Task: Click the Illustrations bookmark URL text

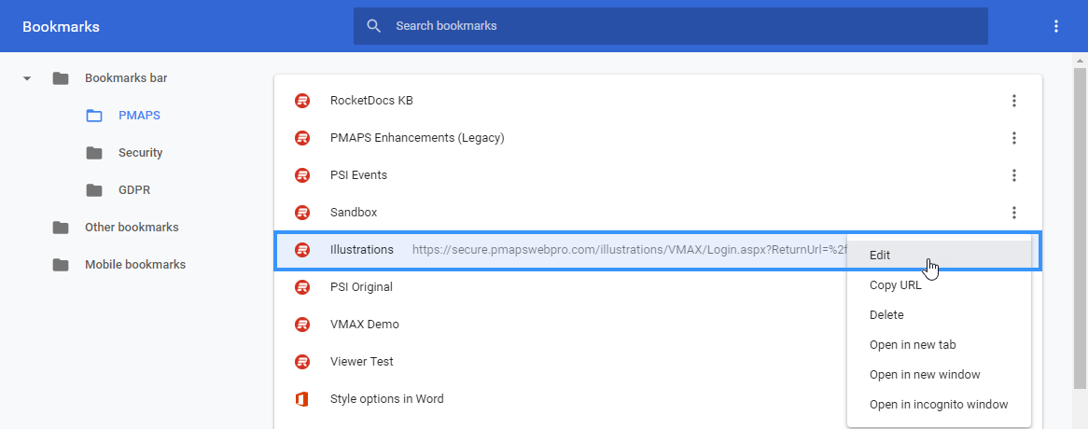Action: [x=629, y=250]
